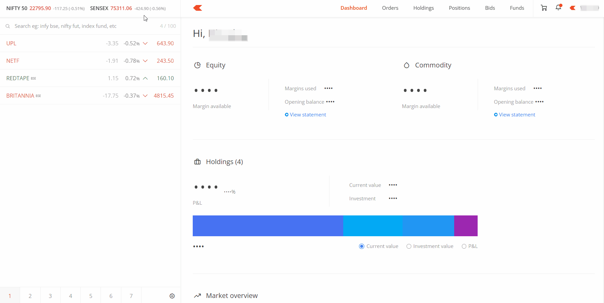Switch to watchlist tab 5
604x303 pixels.
91,295
